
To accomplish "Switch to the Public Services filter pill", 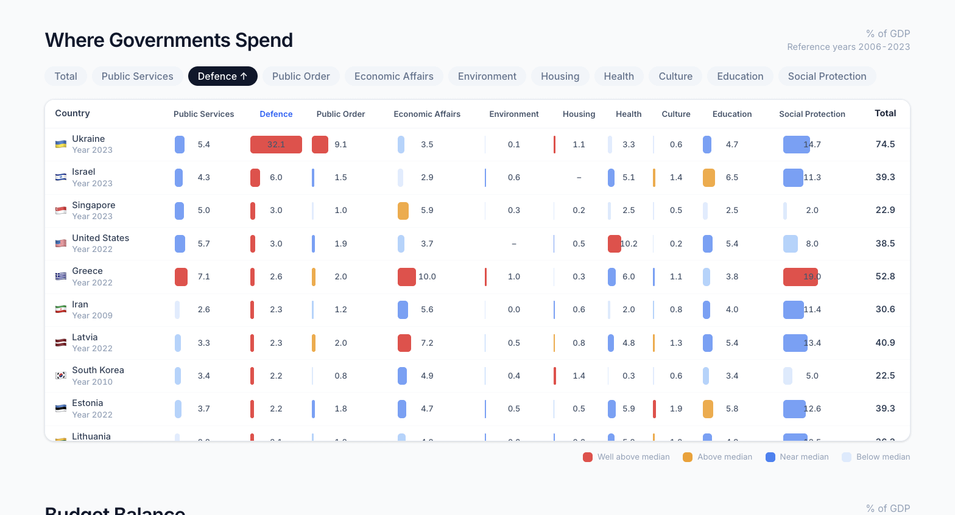I will pyautogui.click(x=137, y=76).
